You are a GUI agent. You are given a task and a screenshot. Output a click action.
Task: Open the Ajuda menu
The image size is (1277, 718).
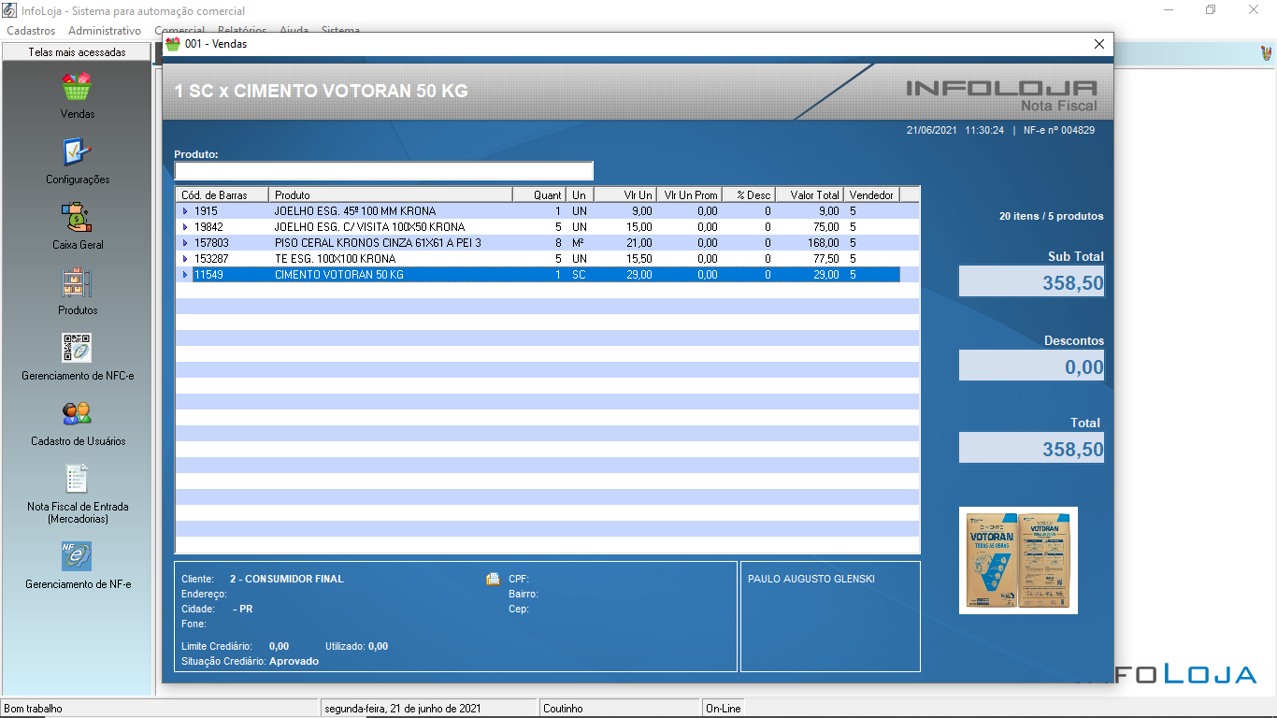click(x=294, y=31)
